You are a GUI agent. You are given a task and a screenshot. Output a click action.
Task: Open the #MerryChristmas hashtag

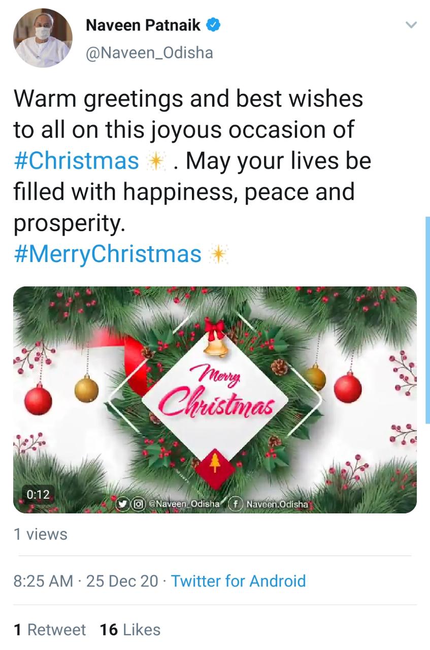(108, 254)
